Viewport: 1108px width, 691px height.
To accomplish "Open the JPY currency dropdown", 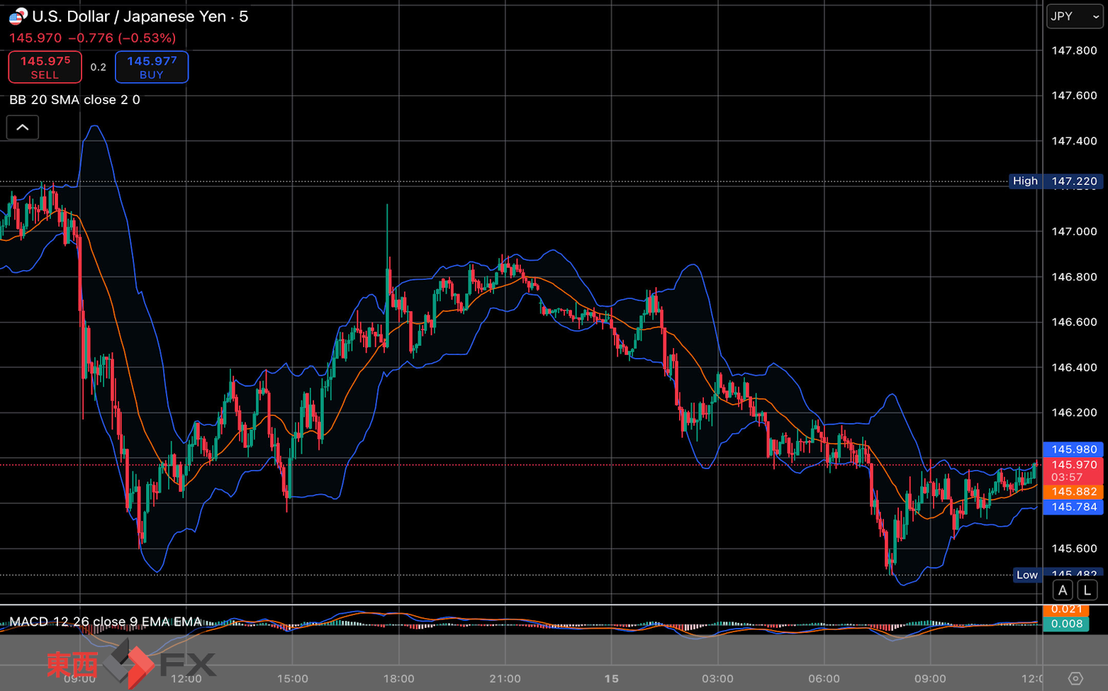I will click(1075, 16).
